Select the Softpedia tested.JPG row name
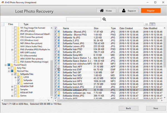Image resolution: width=167 pixels, height=113 pixels. tap(73, 87)
